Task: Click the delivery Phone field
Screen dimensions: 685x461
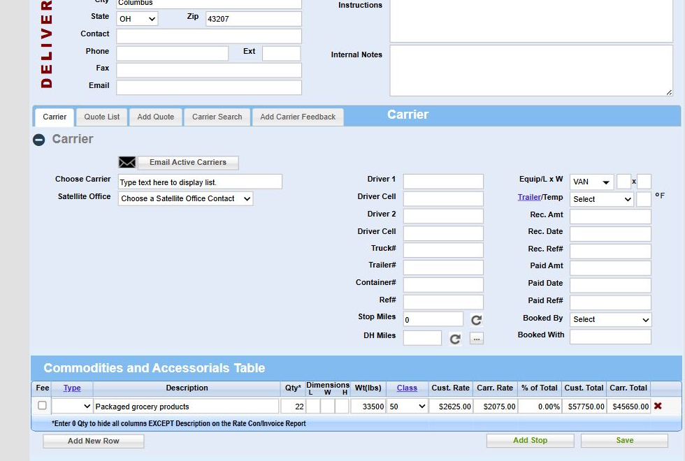Action: pyautogui.click(x=172, y=54)
